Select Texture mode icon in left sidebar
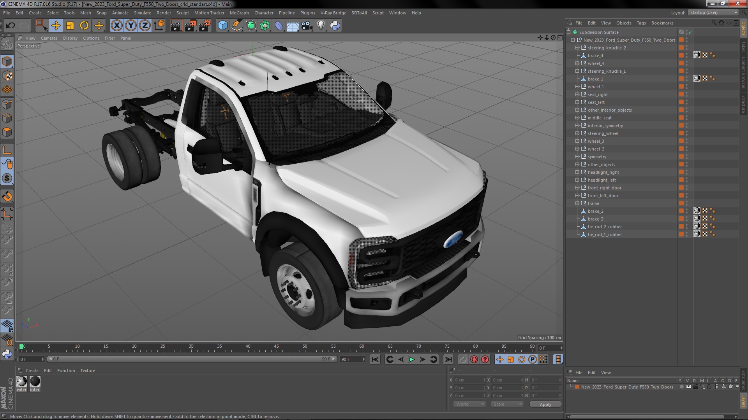Image resolution: width=748 pixels, height=420 pixels. tap(7, 75)
